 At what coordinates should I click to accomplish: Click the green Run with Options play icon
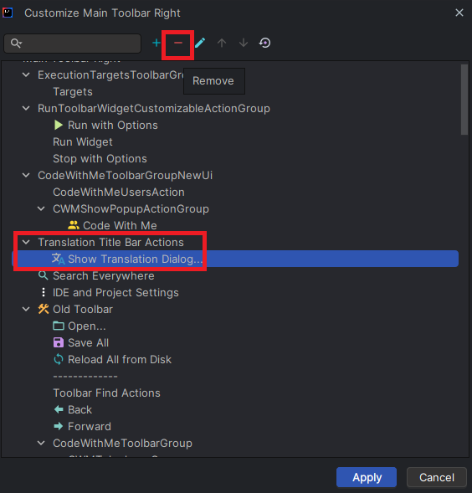59,126
